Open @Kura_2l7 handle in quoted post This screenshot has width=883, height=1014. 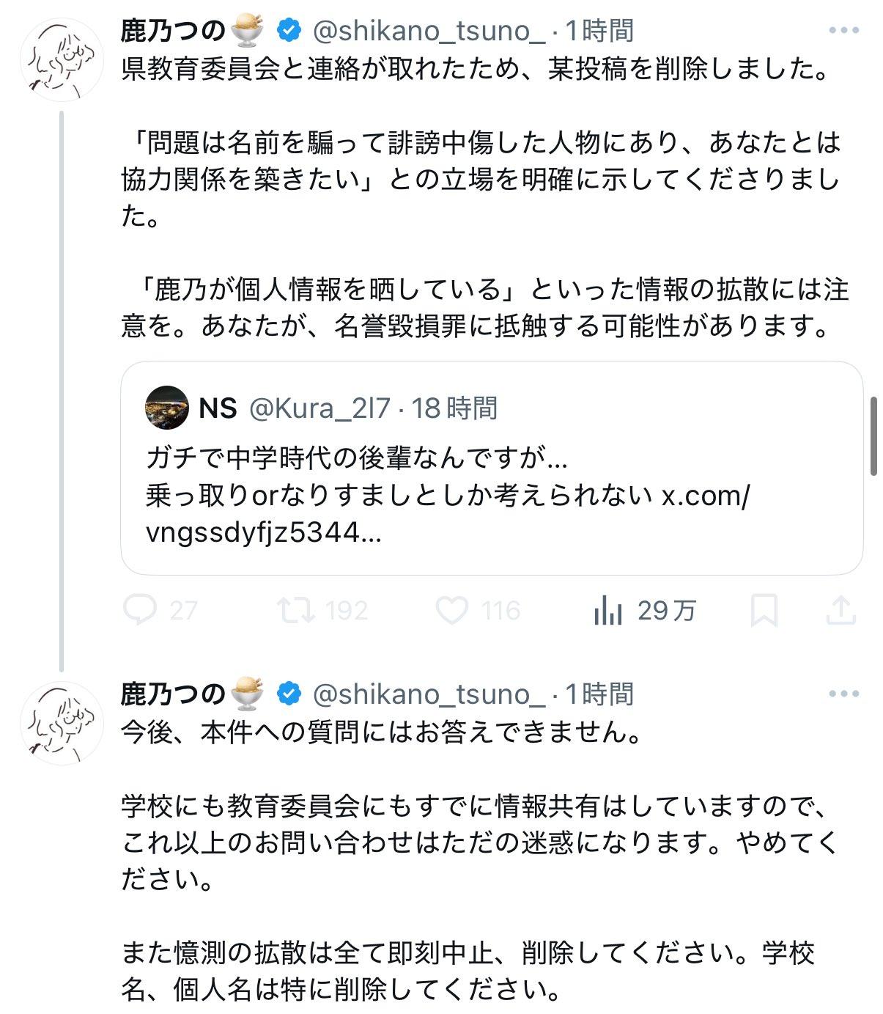319,408
